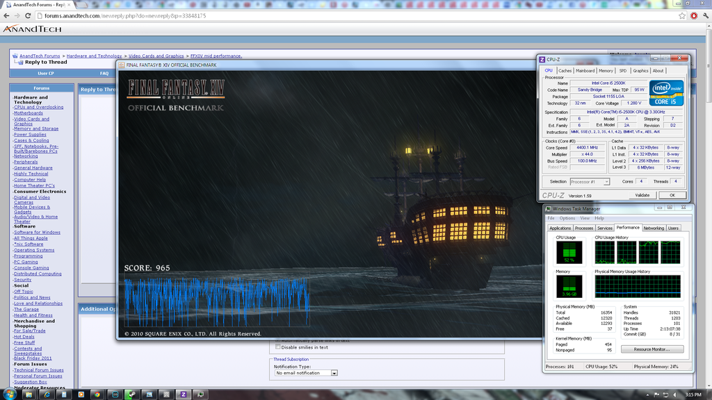
Task: Open the Notification Type dropdown
Action: point(306,373)
